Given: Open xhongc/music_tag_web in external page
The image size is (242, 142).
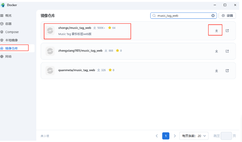Looking at the screenshot, I should (x=227, y=31).
